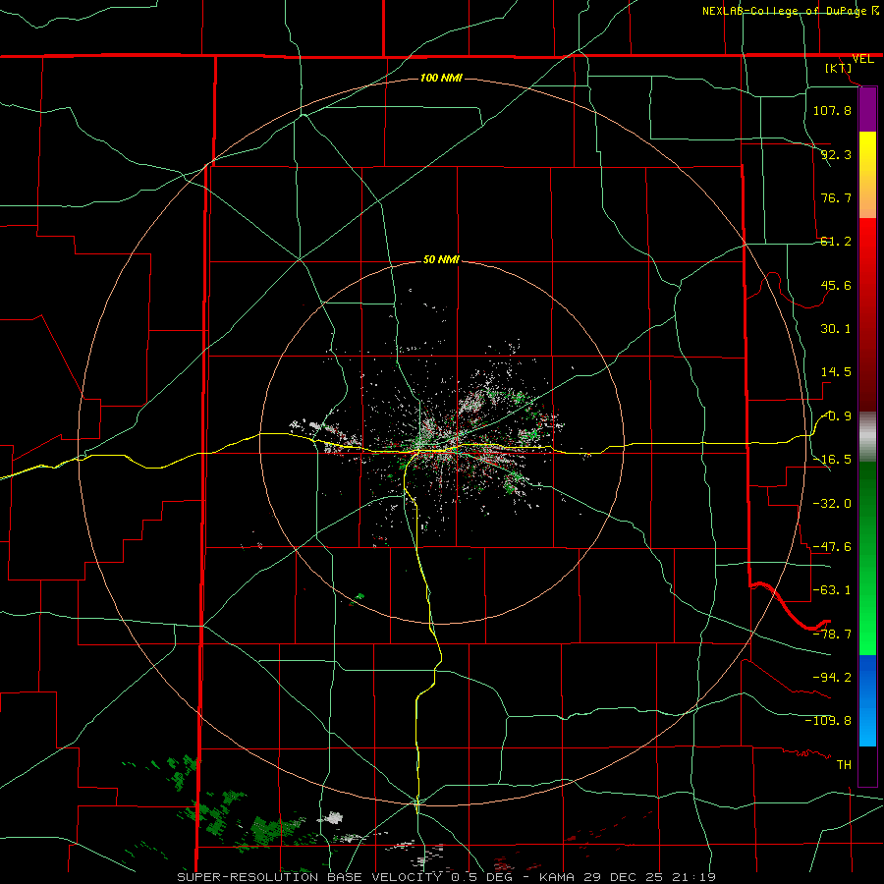Screen dimensions: 884x884
Task: Select the 107.8 velocity scale value
Action: tap(832, 110)
